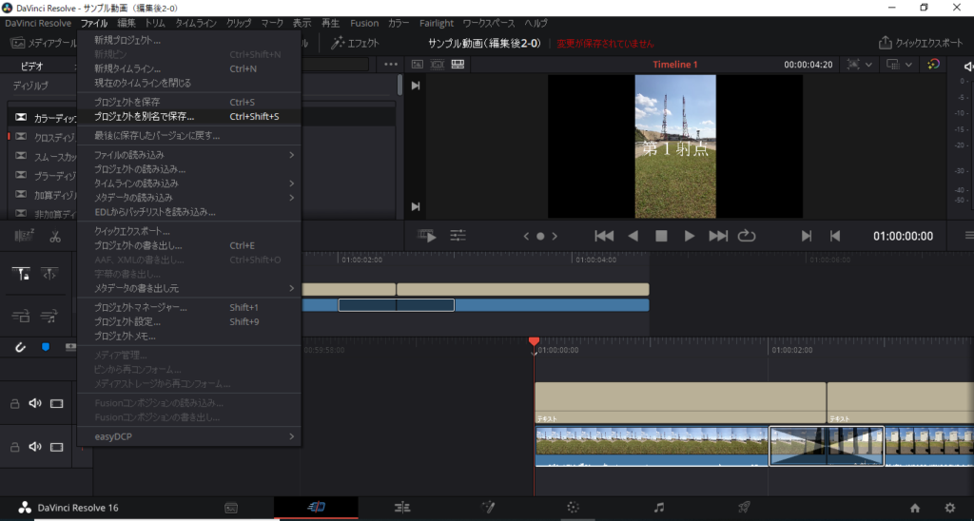974x521 pixels.
Task: Switch to the Cut page icon
Action: [316, 508]
